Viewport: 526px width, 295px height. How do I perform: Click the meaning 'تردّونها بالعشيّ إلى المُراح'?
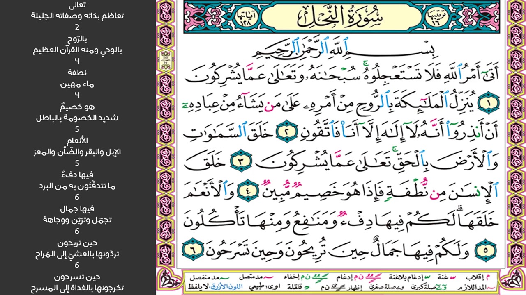tap(77, 254)
